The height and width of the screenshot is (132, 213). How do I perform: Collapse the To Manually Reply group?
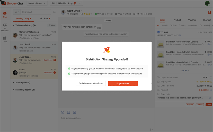[13, 25]
